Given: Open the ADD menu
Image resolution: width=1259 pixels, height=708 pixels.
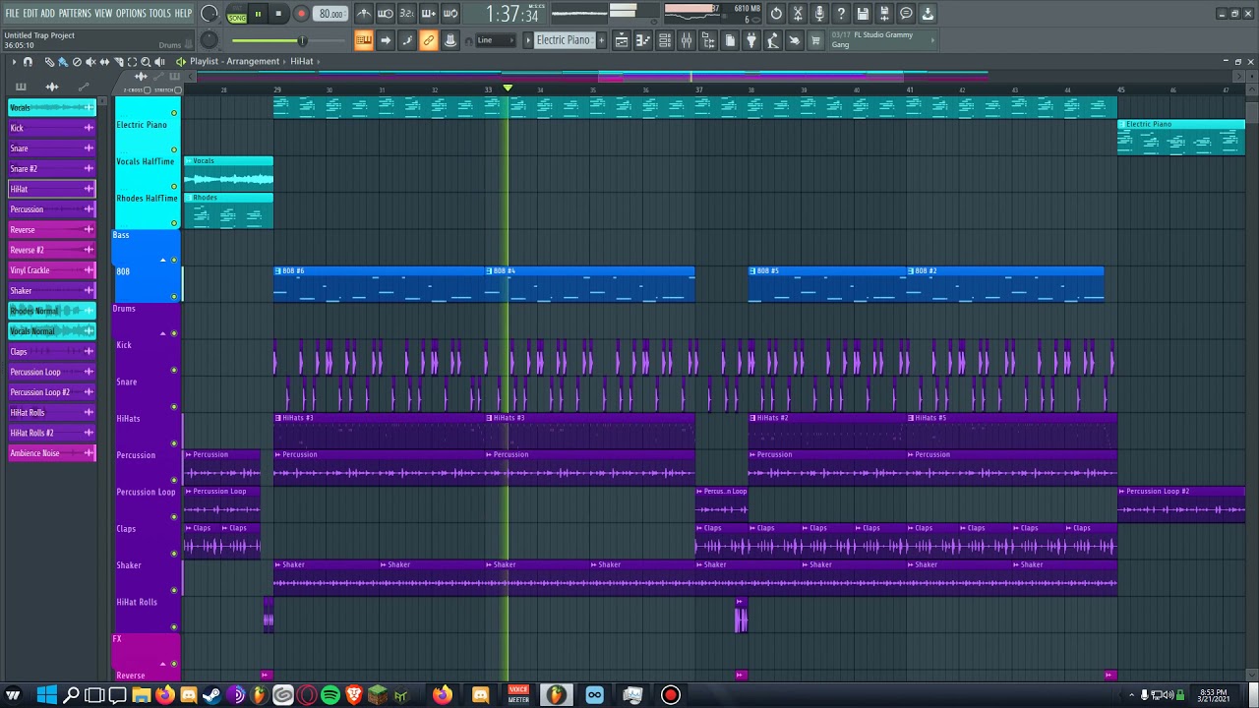Looking at the screenshot, I should click(x=48, y=14).
